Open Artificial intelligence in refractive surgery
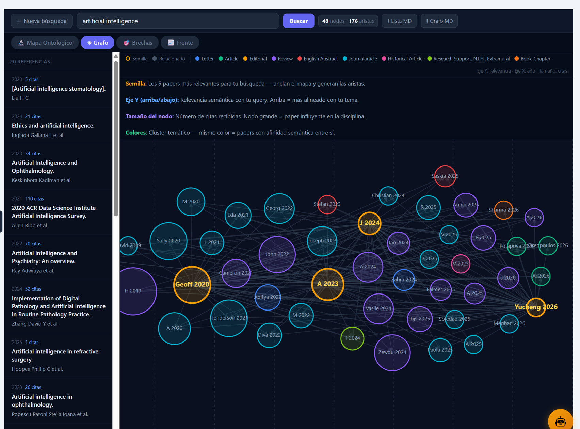This screenshot has width=580, height=429. click(x=55, y=355)
